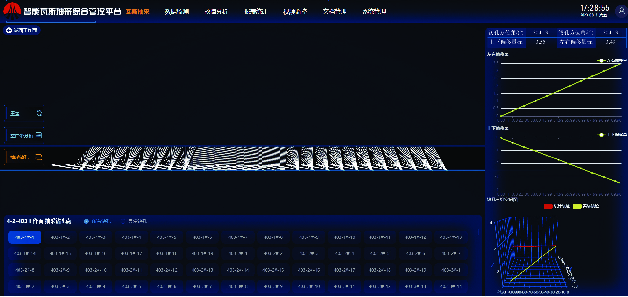The height and width of the screenshot is (297, 628).
Task: Toggle the 左右偏移量 legend marker
Action: click(601, 61)
